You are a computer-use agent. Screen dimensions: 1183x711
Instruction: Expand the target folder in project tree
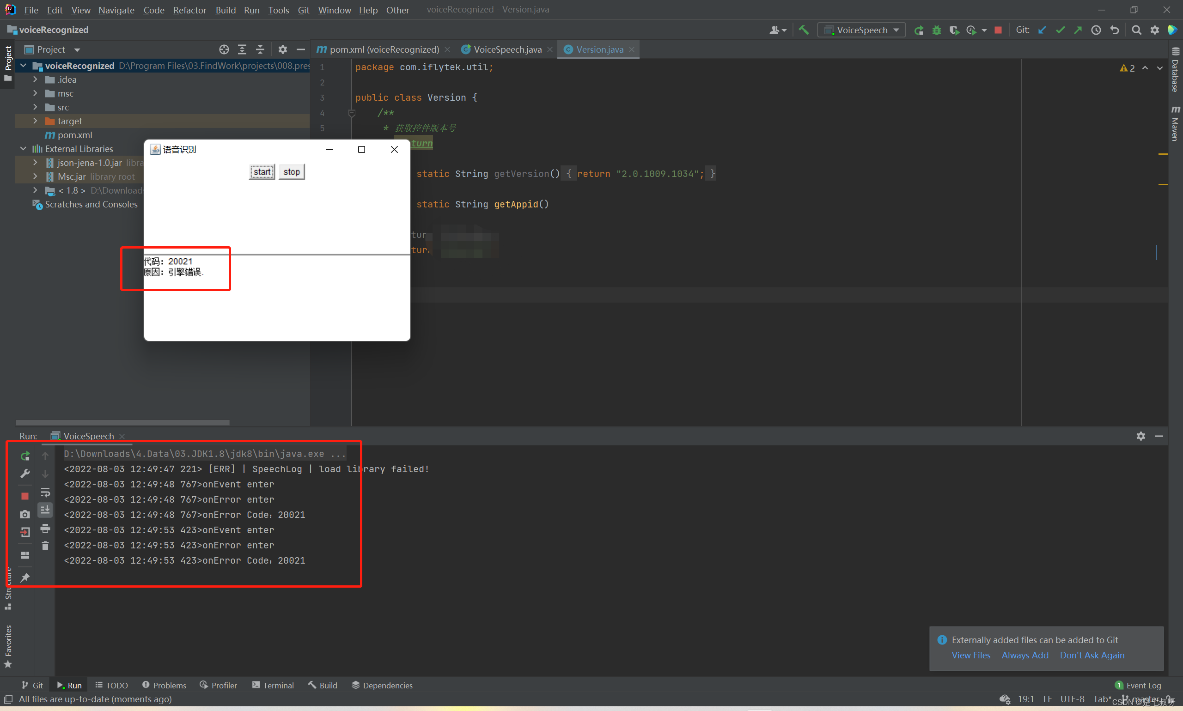point(35,121)
